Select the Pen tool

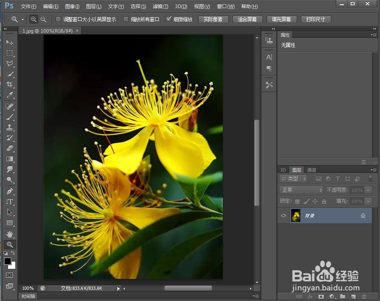click(10, 191)
